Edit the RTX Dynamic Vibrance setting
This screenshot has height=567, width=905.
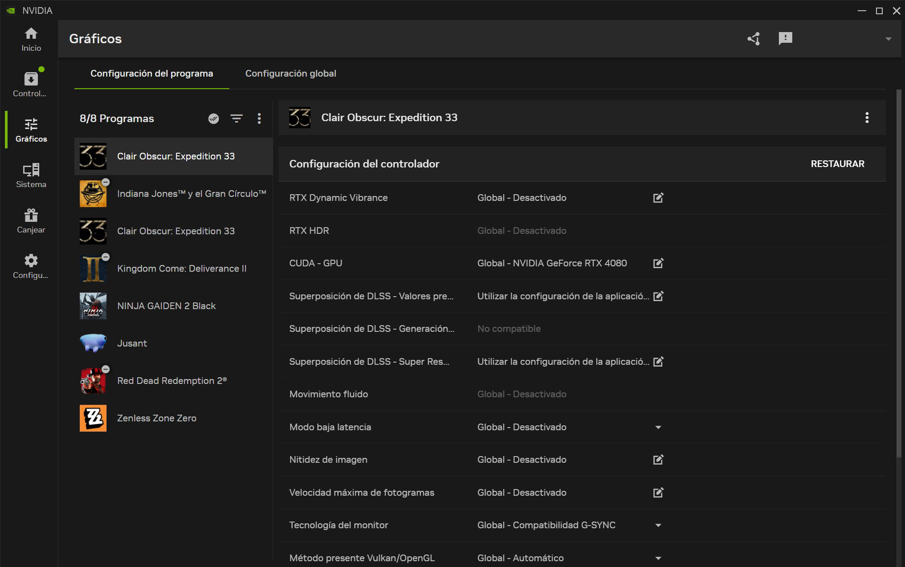pos(658,198)
